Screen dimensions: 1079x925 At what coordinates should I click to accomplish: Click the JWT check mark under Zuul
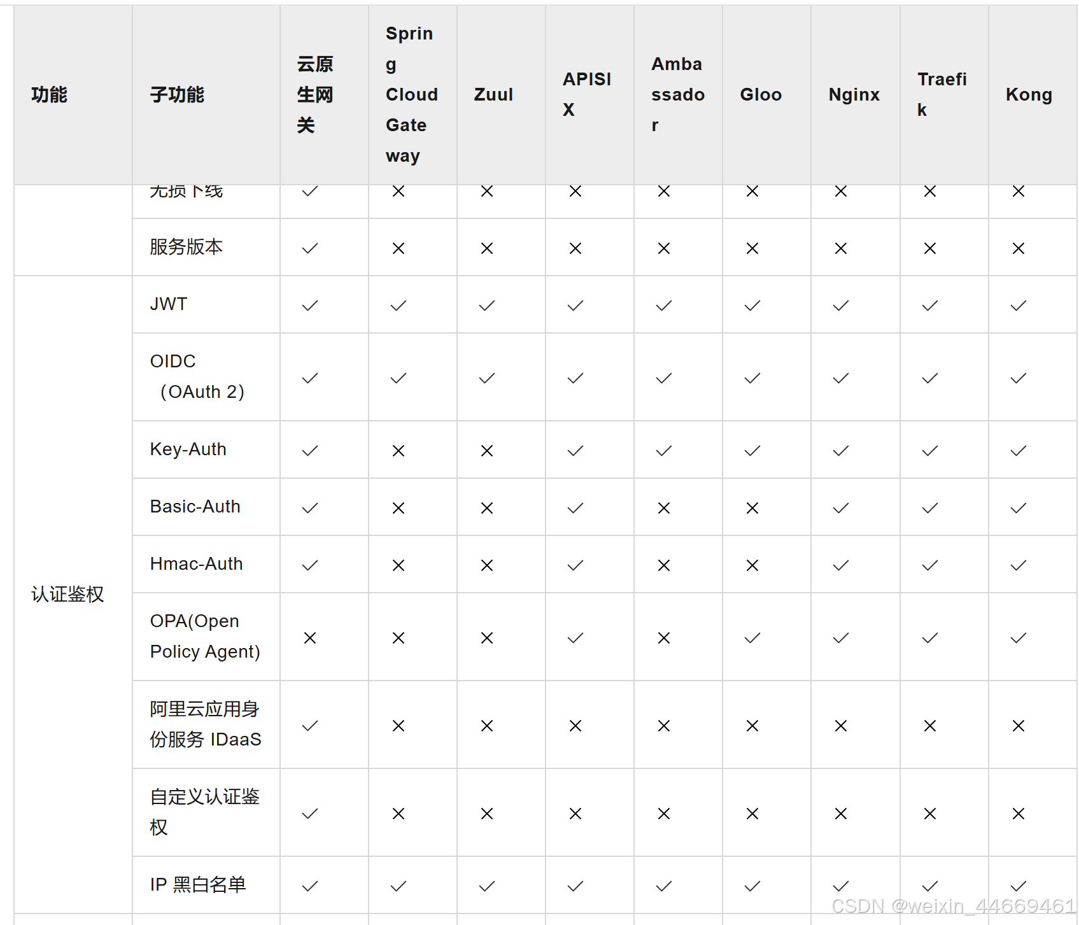click(487, 306)
